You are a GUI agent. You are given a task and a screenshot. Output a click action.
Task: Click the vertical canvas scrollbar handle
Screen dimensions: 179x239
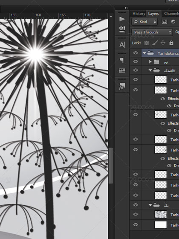click(111, 166)
